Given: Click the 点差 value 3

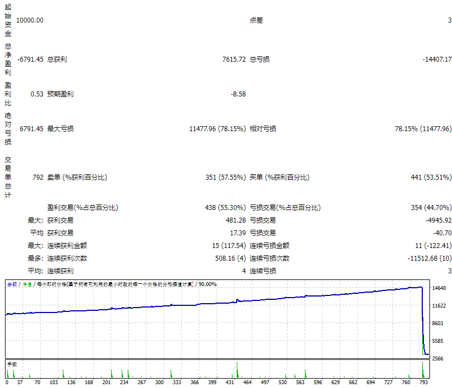Looking at the screenshot, I should tap(449, 20).
